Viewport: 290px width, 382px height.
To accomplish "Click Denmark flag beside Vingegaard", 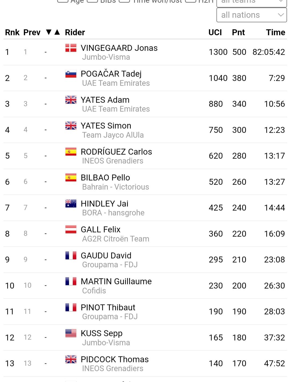I will click(71, 48).
